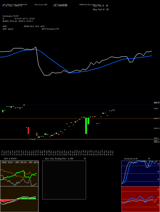The width and height of the screenshot is (160, 212).
Task: Click the ADX: 10.2 +DY: 50.14 header
Action: [20, 163]
